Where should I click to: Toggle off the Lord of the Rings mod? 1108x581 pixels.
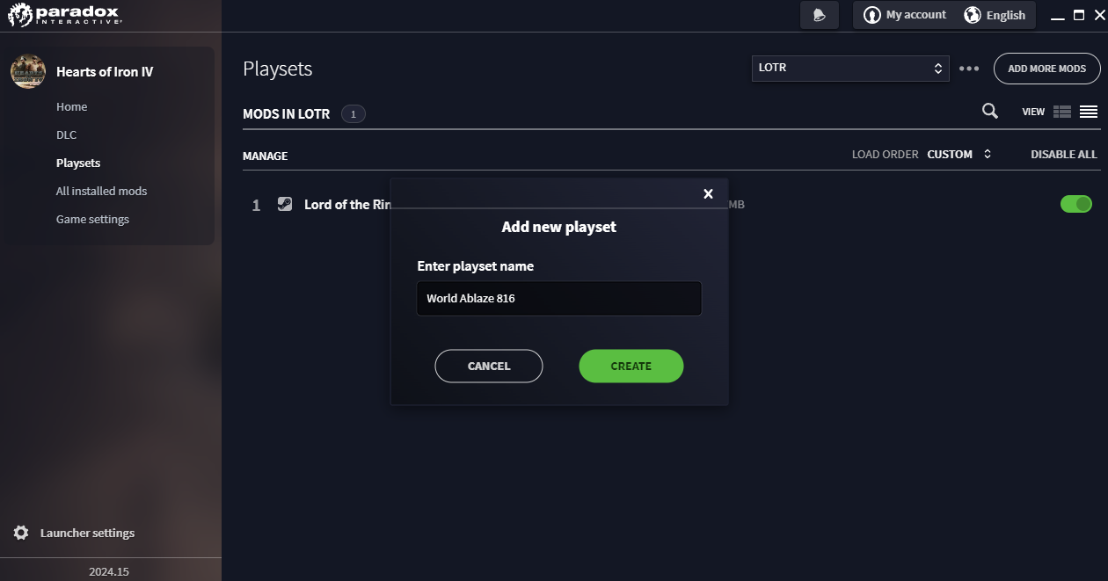point(1075,204)
